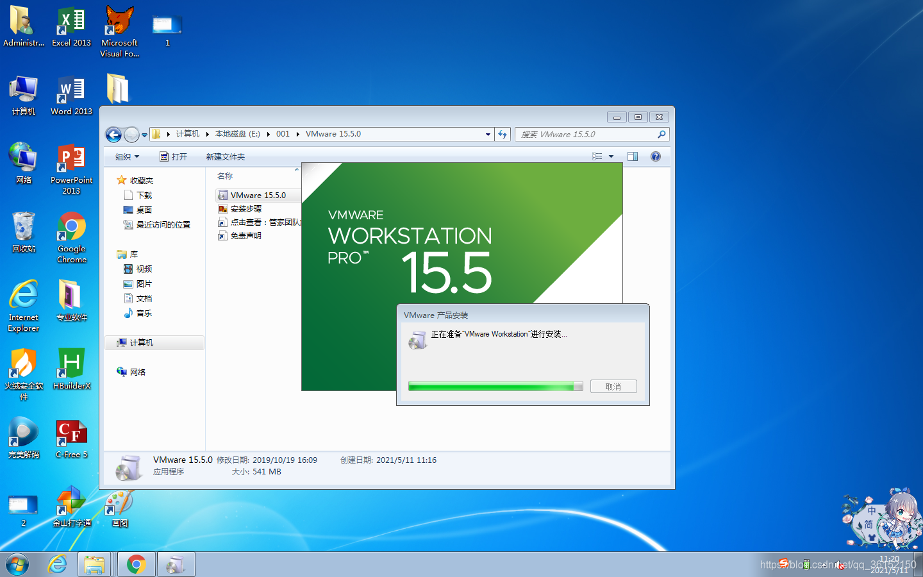Screen dimensions: 923x577
Task: Select VMware 15.5.0 file in list
Action: click(258, 195)
